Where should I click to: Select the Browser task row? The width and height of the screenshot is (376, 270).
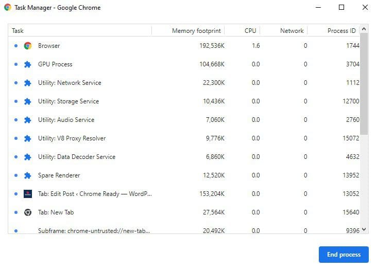coord(184,46)
